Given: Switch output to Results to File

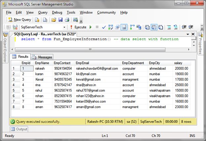Looking at the screenshot, I should [x=160, y=27].
